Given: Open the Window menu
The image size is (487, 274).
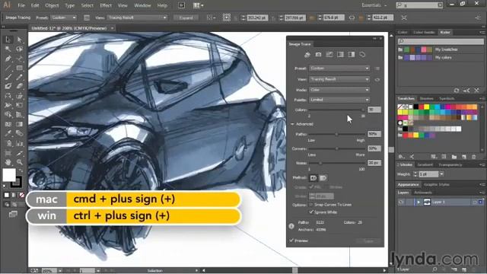Looking at the screenshot, I should pos(142,5).
